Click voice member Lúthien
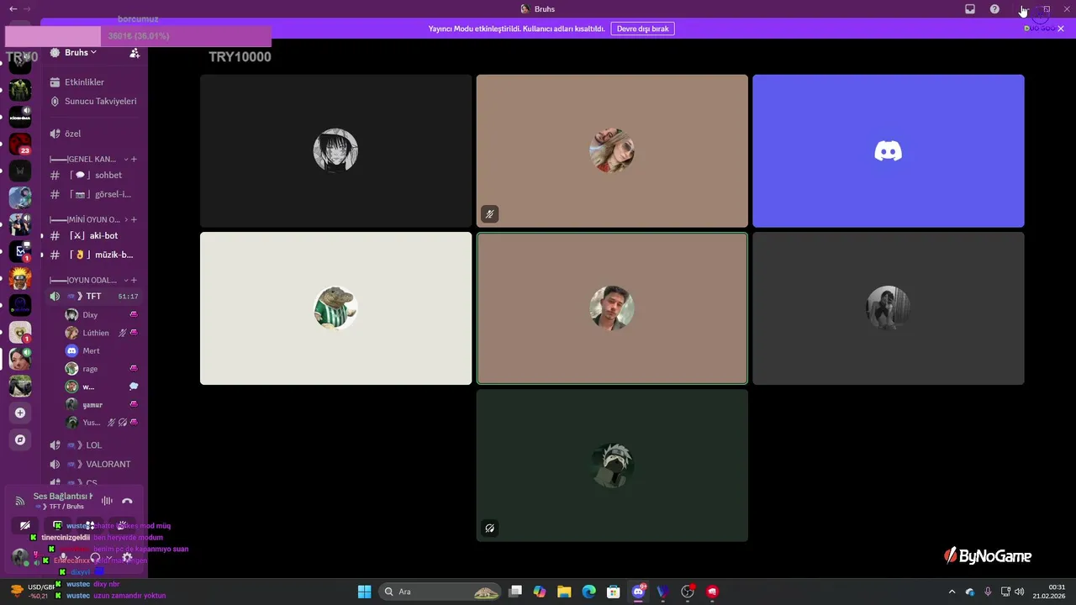 [x=101, y=333]
